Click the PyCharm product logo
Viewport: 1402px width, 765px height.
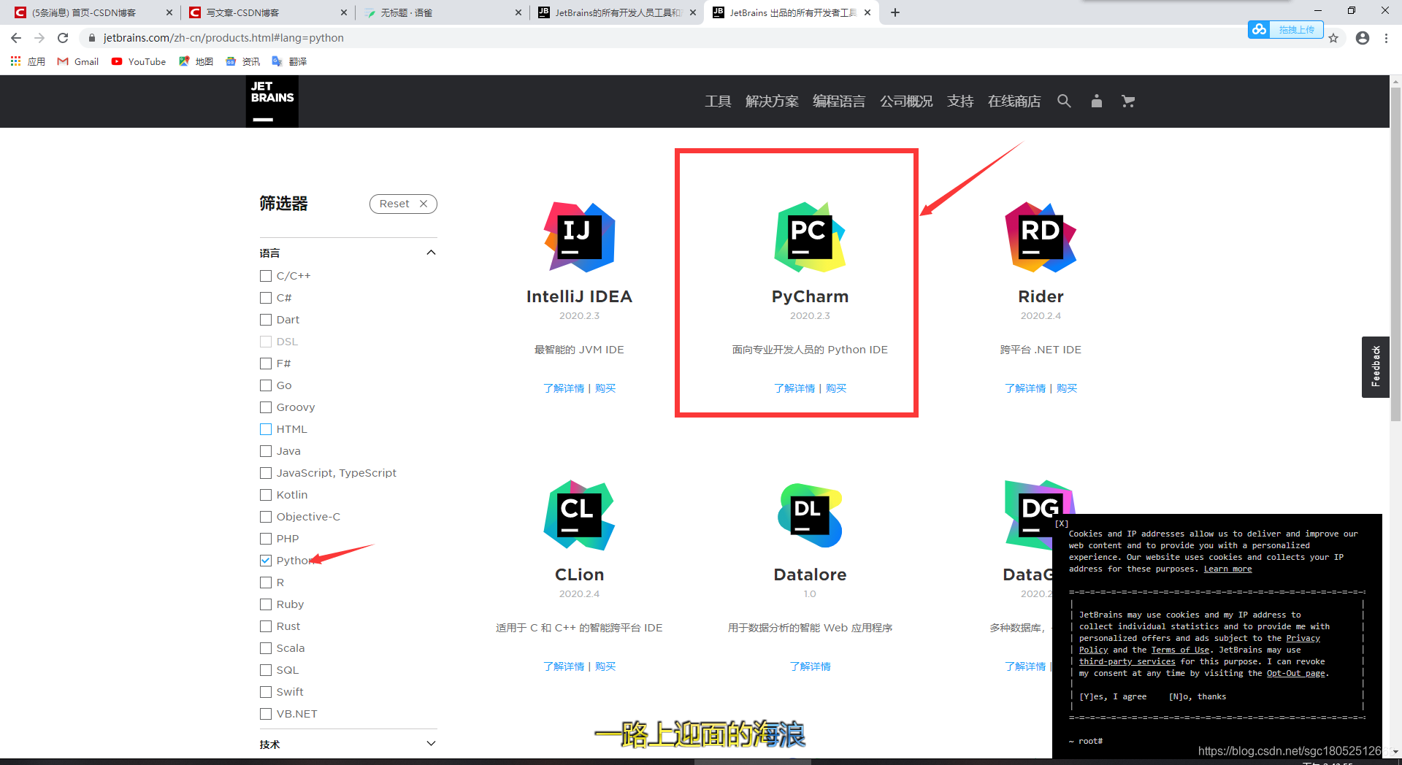click(x=810, y=237)
